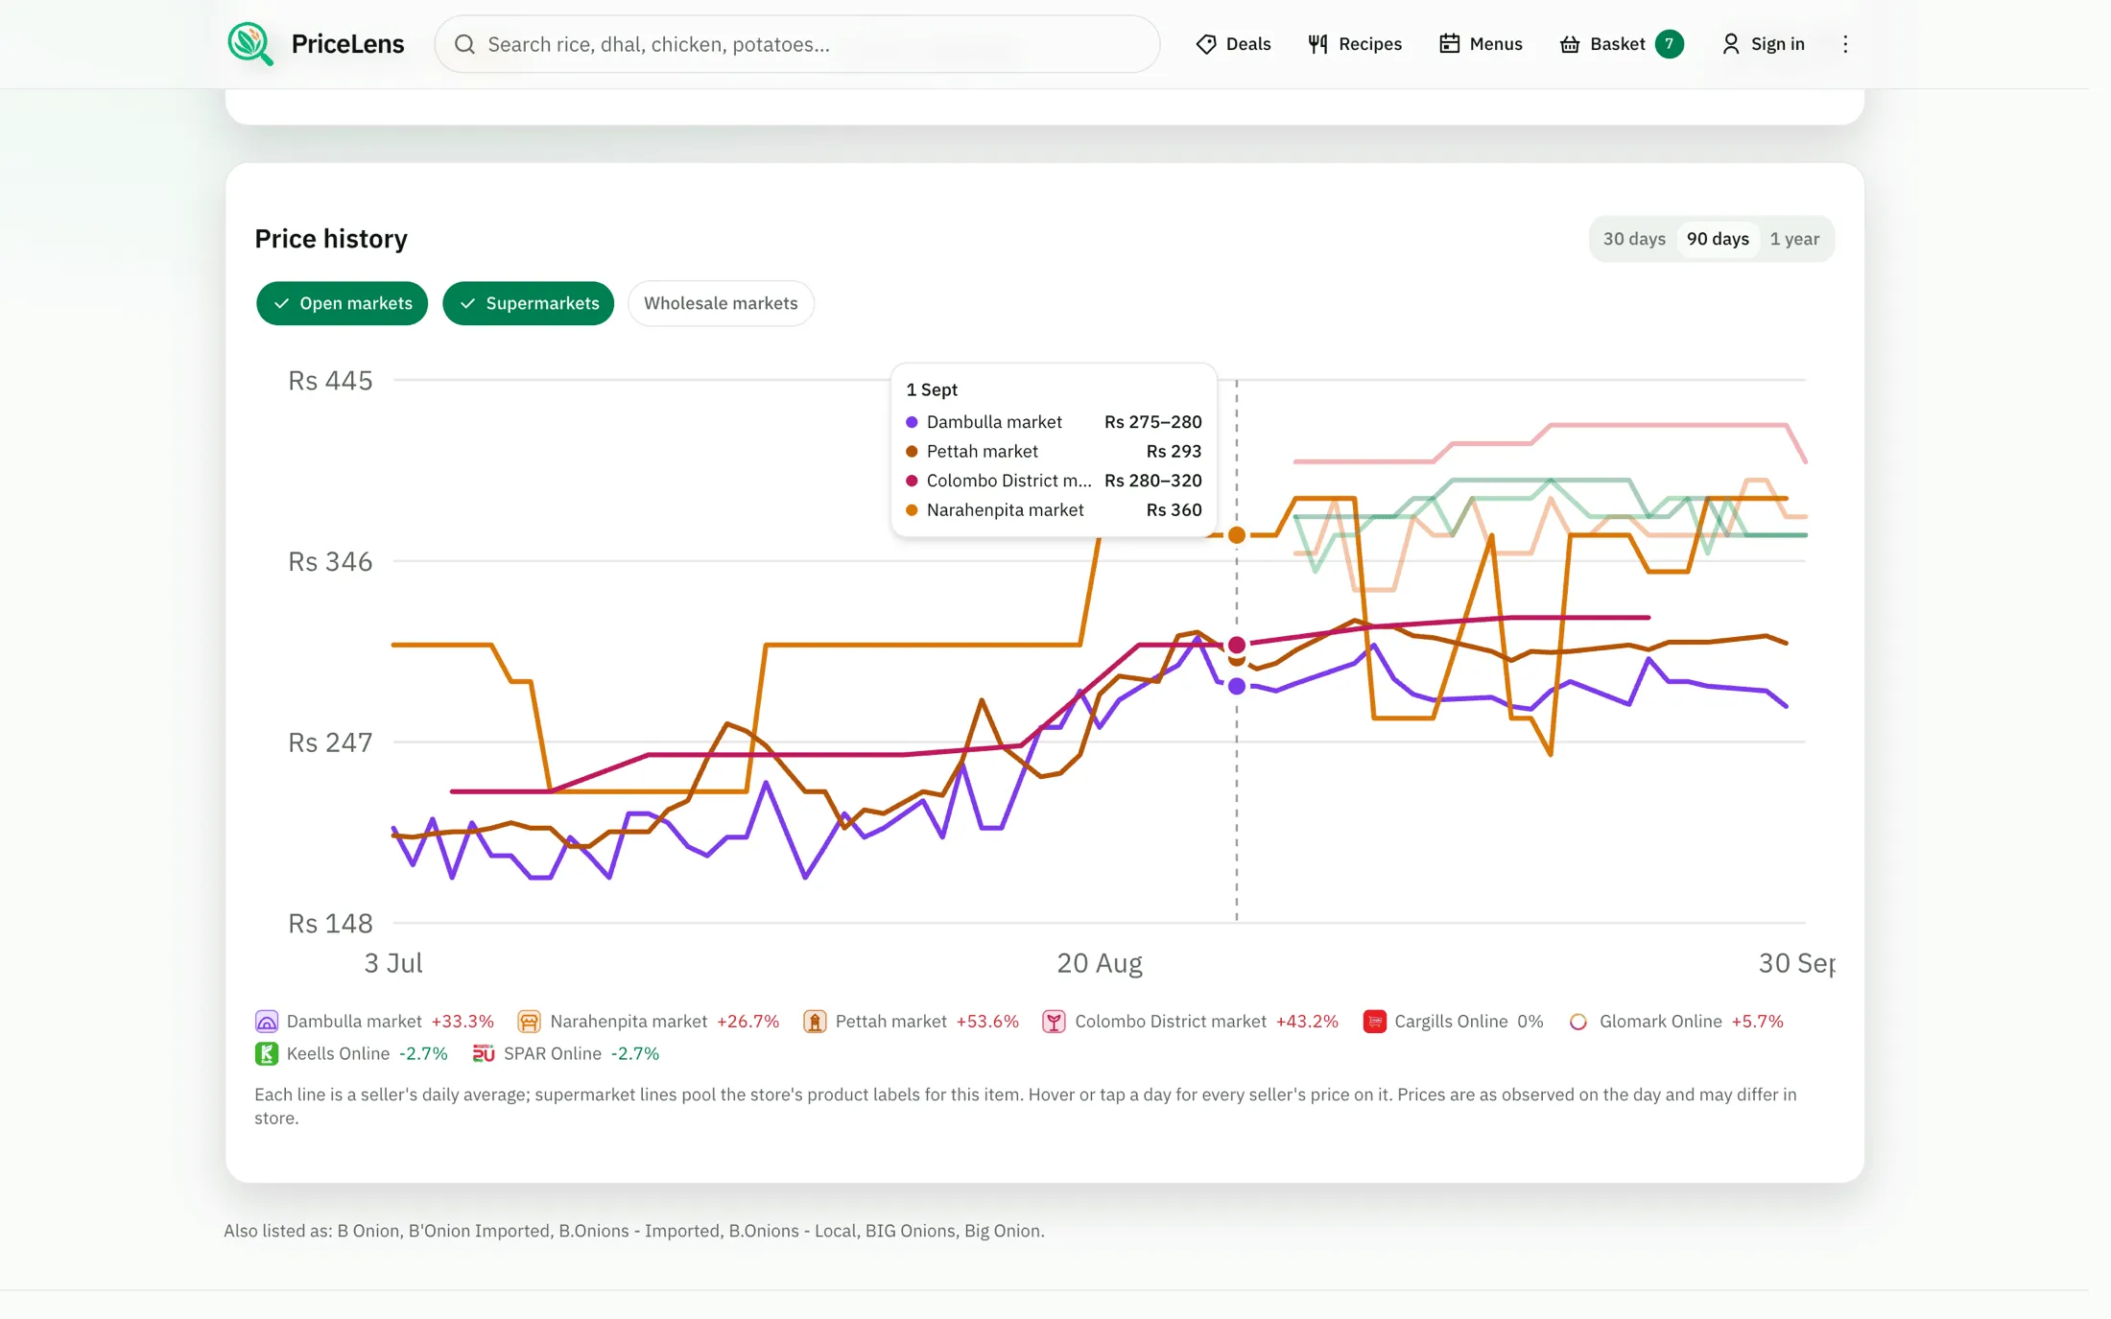Click the Dambulla market legend icon

pyautogui.click(x=267, y=1022)
